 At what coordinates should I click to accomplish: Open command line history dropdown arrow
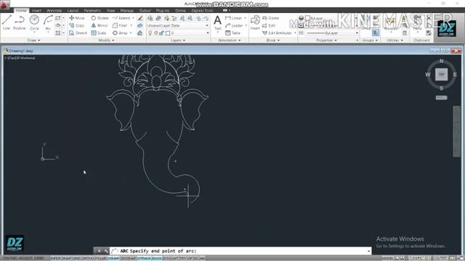click(368, 251)
